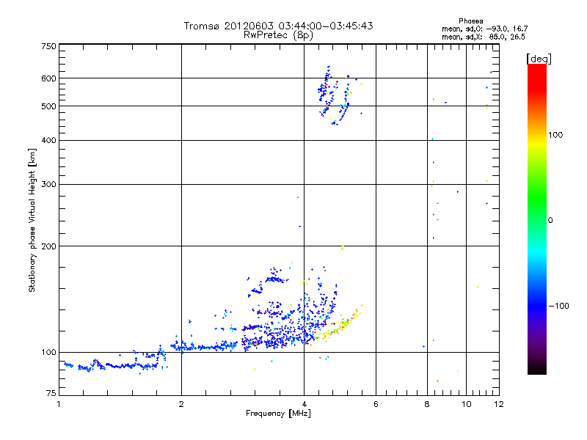587x440 pixels.
Task: Click the y-axis tick label '500'
Action: 48,106
